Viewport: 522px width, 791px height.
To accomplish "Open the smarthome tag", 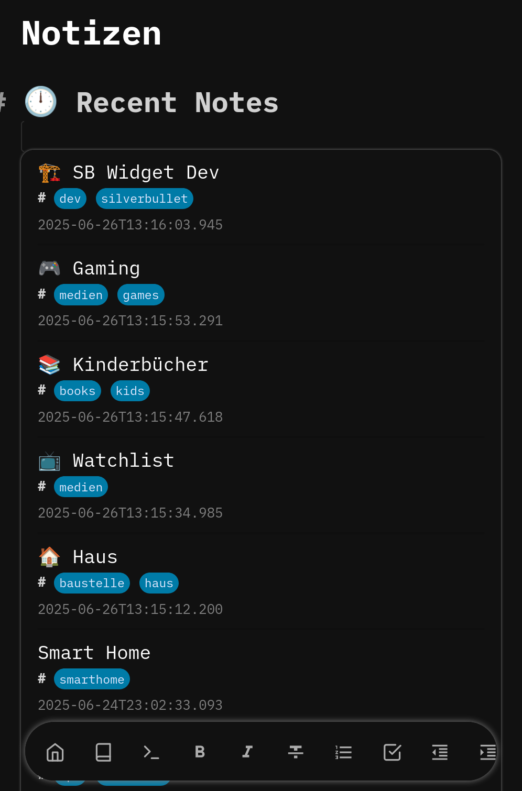I will (x=92, y=679).
